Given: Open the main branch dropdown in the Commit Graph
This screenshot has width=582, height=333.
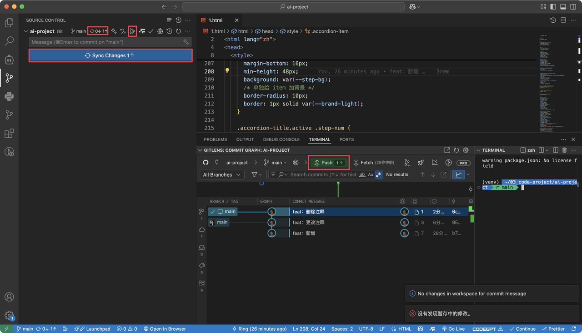Looking at the screenshot, I should (x=276, y=163).
